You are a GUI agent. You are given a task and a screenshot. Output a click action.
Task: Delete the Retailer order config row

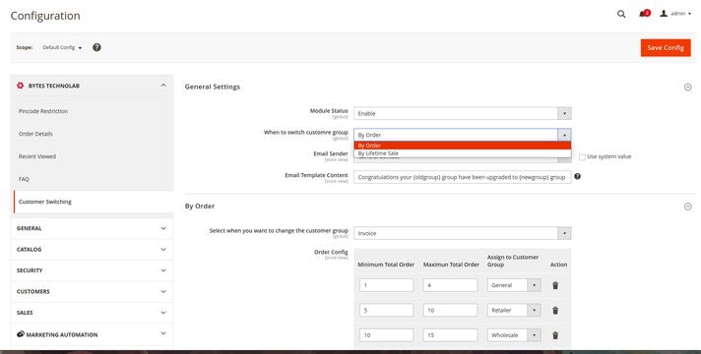[555, 311]
